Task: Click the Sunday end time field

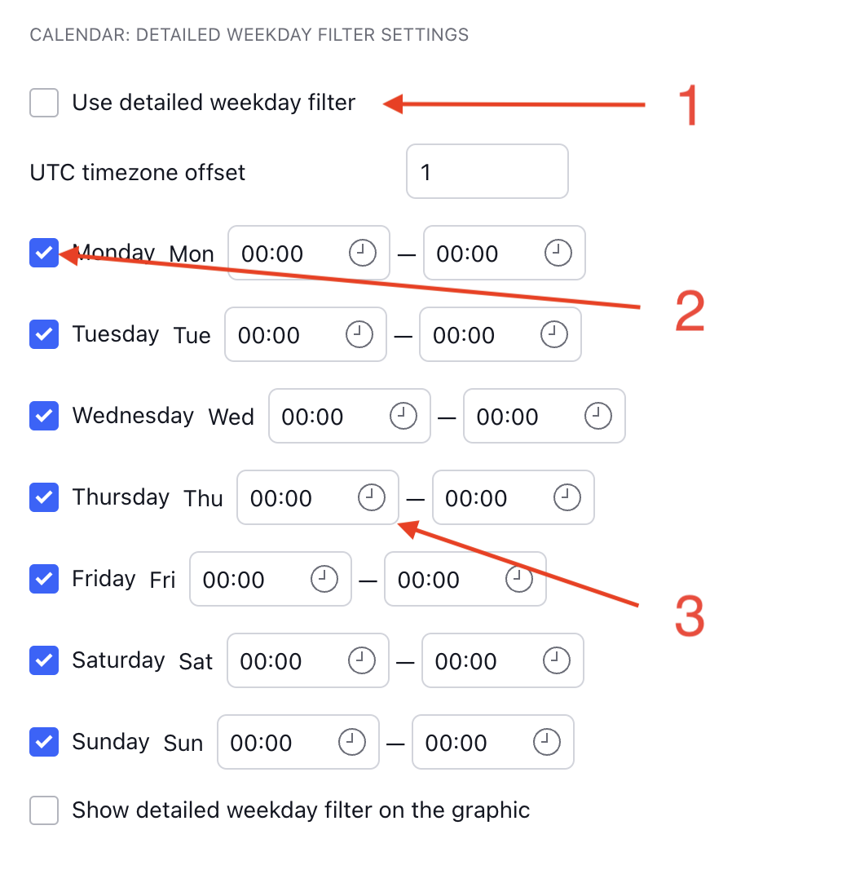Action: (x=492, y=742)
